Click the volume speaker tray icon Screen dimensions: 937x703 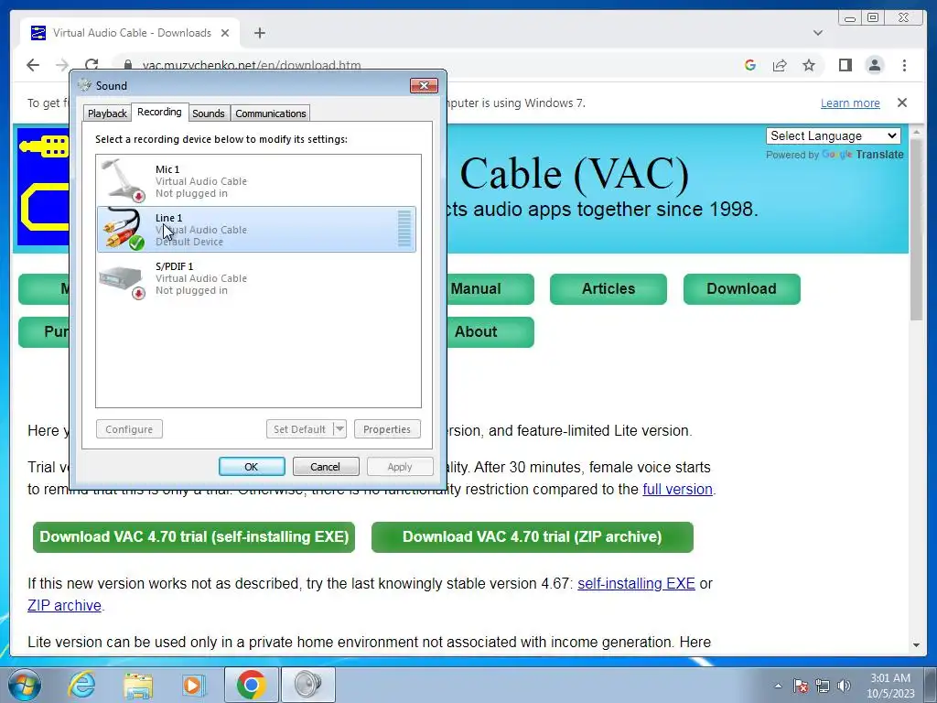pos(844,686)
